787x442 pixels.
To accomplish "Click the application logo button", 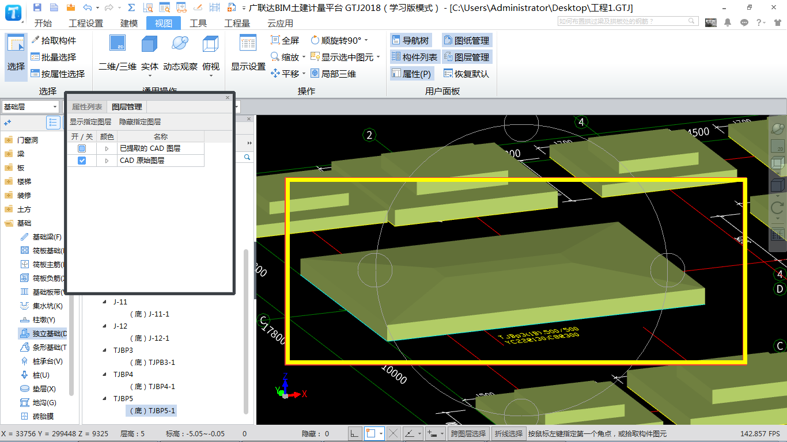I will pyautogui.click(x=14, y=12).
